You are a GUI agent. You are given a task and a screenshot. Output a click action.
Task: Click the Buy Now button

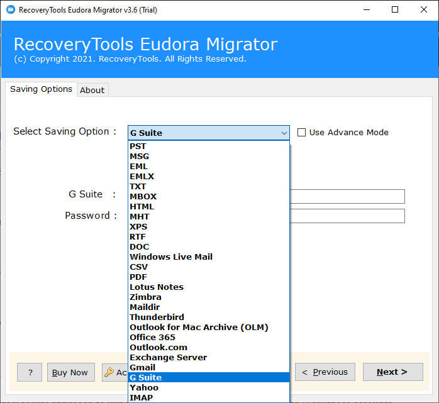71,372
